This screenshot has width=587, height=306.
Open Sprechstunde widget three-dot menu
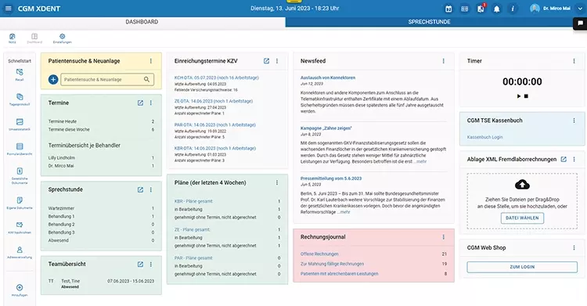(x=151, y=189)
